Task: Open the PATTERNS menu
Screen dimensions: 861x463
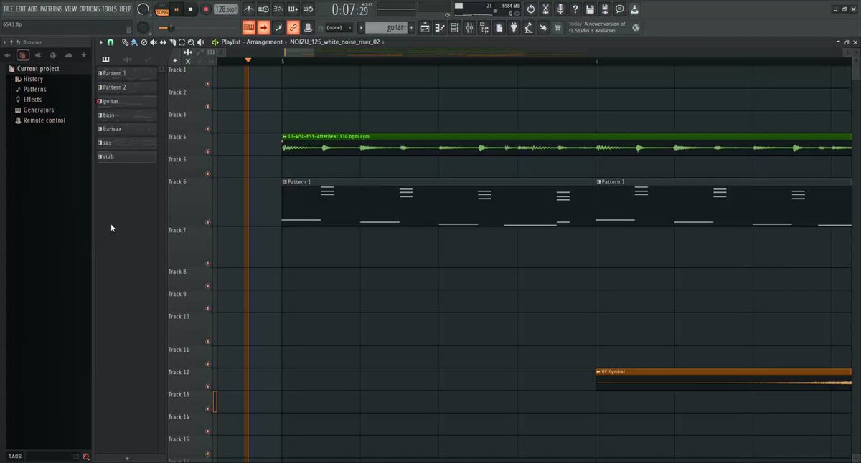Action: coord(51,9)
